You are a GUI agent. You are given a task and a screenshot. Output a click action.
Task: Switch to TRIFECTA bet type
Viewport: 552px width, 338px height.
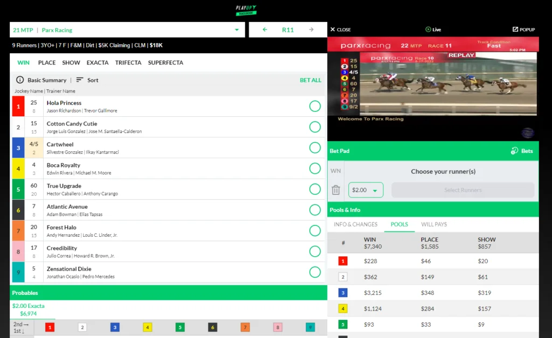pos(128,62)
